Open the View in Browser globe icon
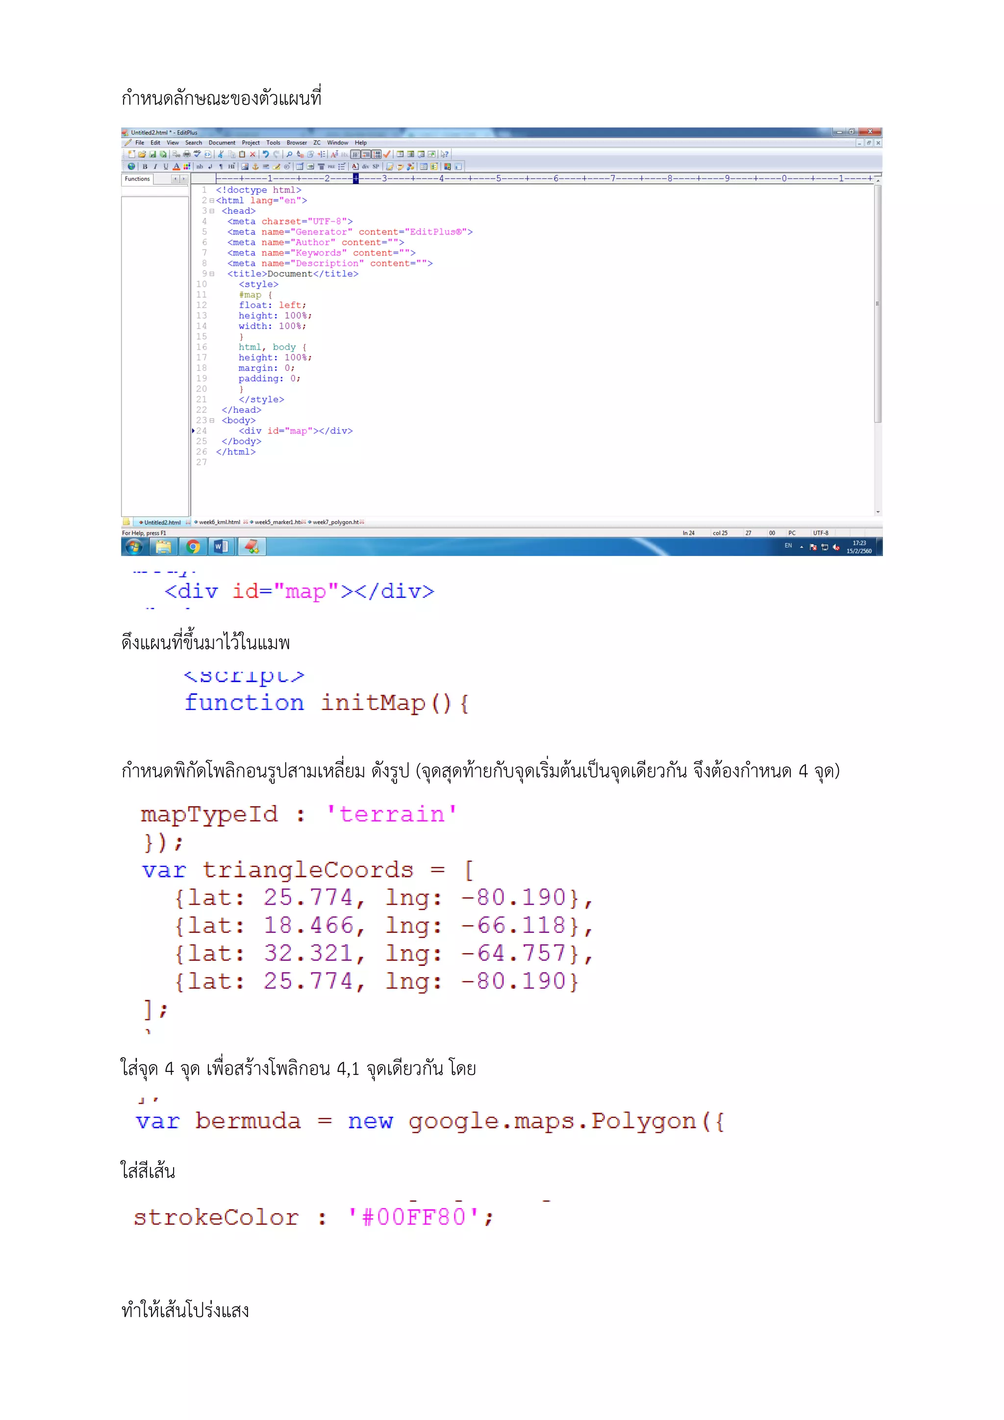Image resolution: width=1004 pixels, height=1420 pixels. point(131,167)
